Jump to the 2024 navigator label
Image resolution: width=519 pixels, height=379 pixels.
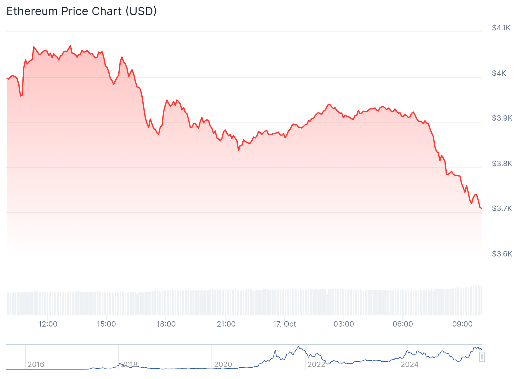click(409, 364)
